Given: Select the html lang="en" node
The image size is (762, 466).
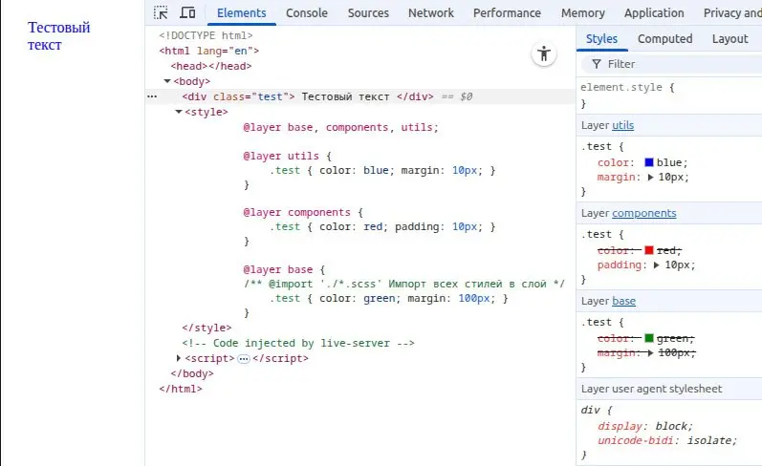Looking at the screenshot, I should point(209,51).
